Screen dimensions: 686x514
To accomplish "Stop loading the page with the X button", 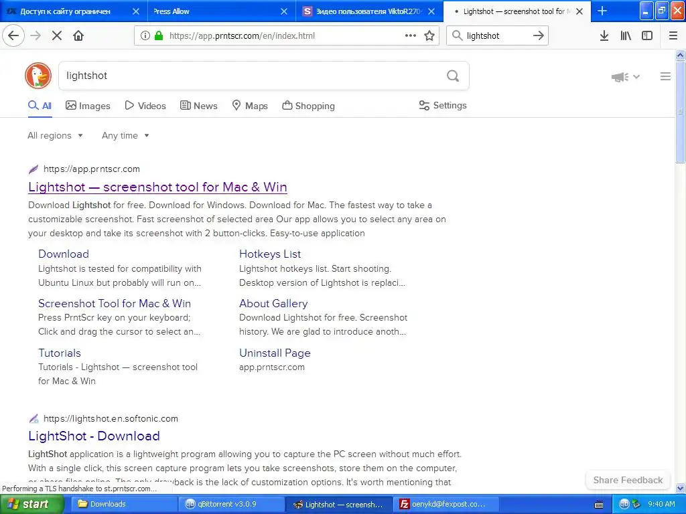I will pos(57,35).
